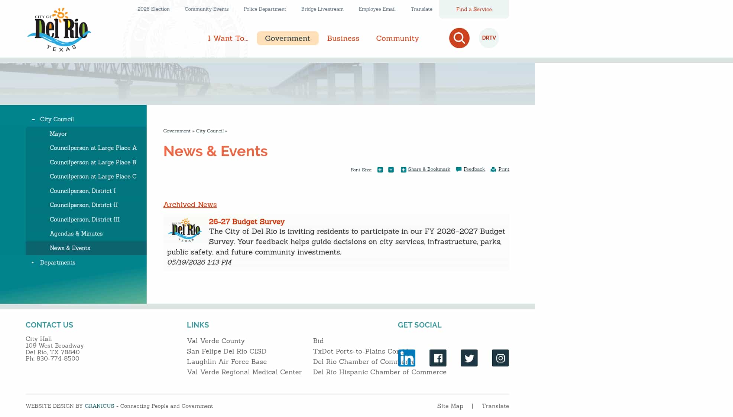Click the Share & Bookmark text link
The width and height of the screenshot is (733, 417).
point(429,169)
